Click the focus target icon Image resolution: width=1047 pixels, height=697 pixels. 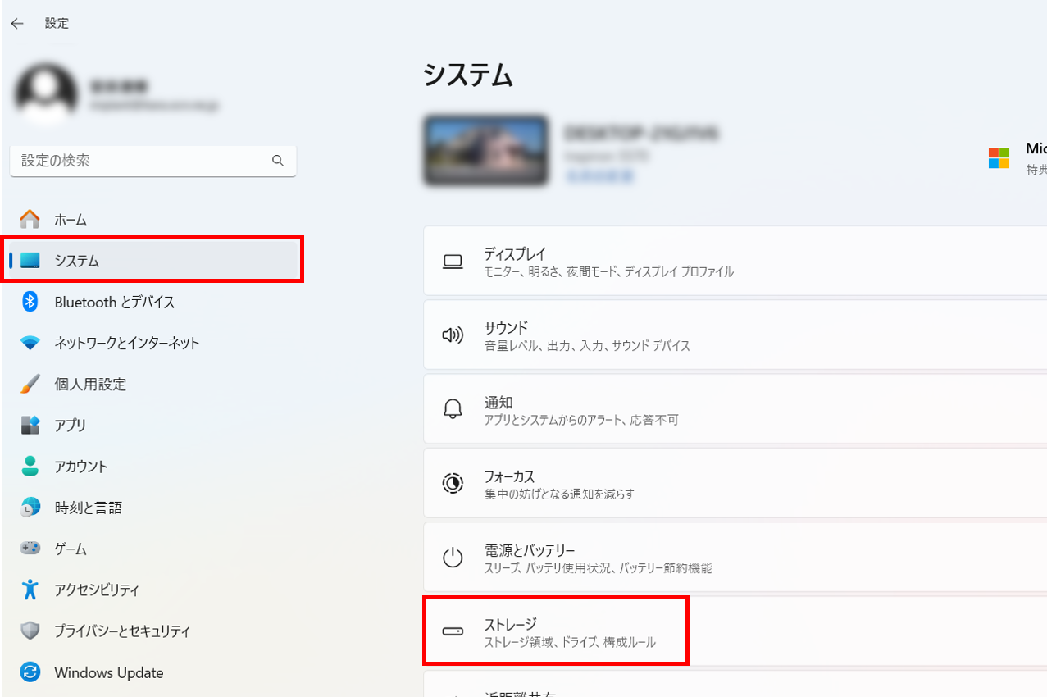[x=453, y=483]
